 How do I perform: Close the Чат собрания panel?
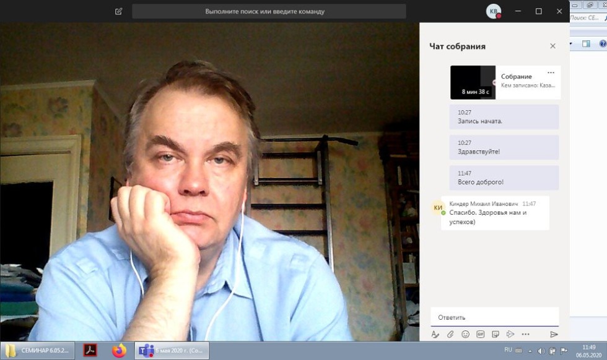[x=552, y=46]
